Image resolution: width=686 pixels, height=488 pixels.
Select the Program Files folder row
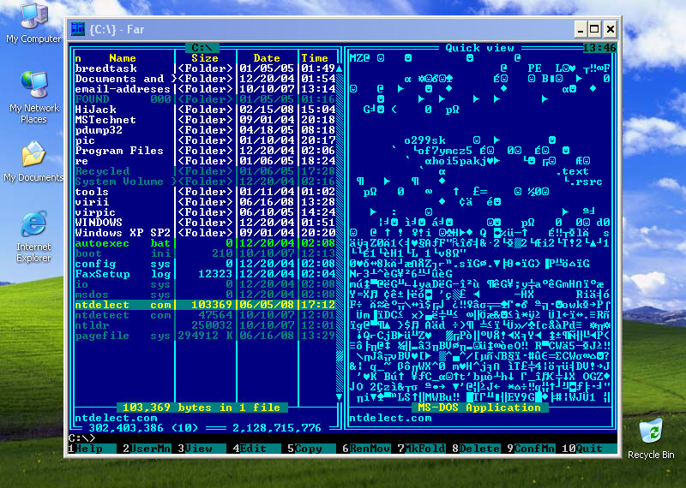(x=205, y=151)
